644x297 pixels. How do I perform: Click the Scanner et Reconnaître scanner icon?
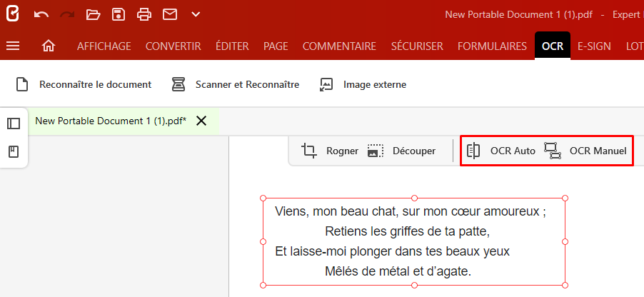point(178,84)
